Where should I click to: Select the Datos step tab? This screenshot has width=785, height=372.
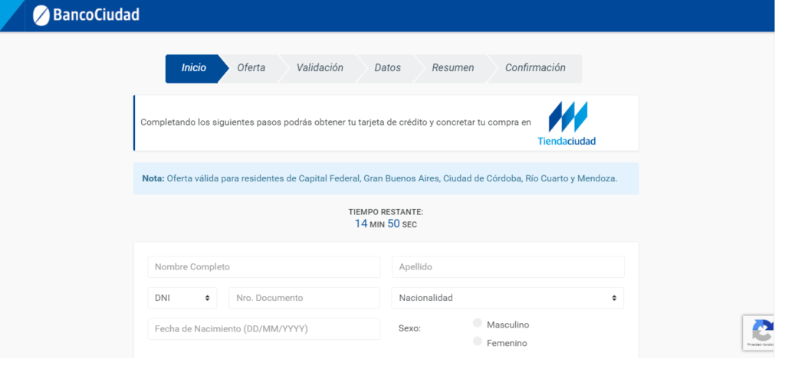[387, 68]
